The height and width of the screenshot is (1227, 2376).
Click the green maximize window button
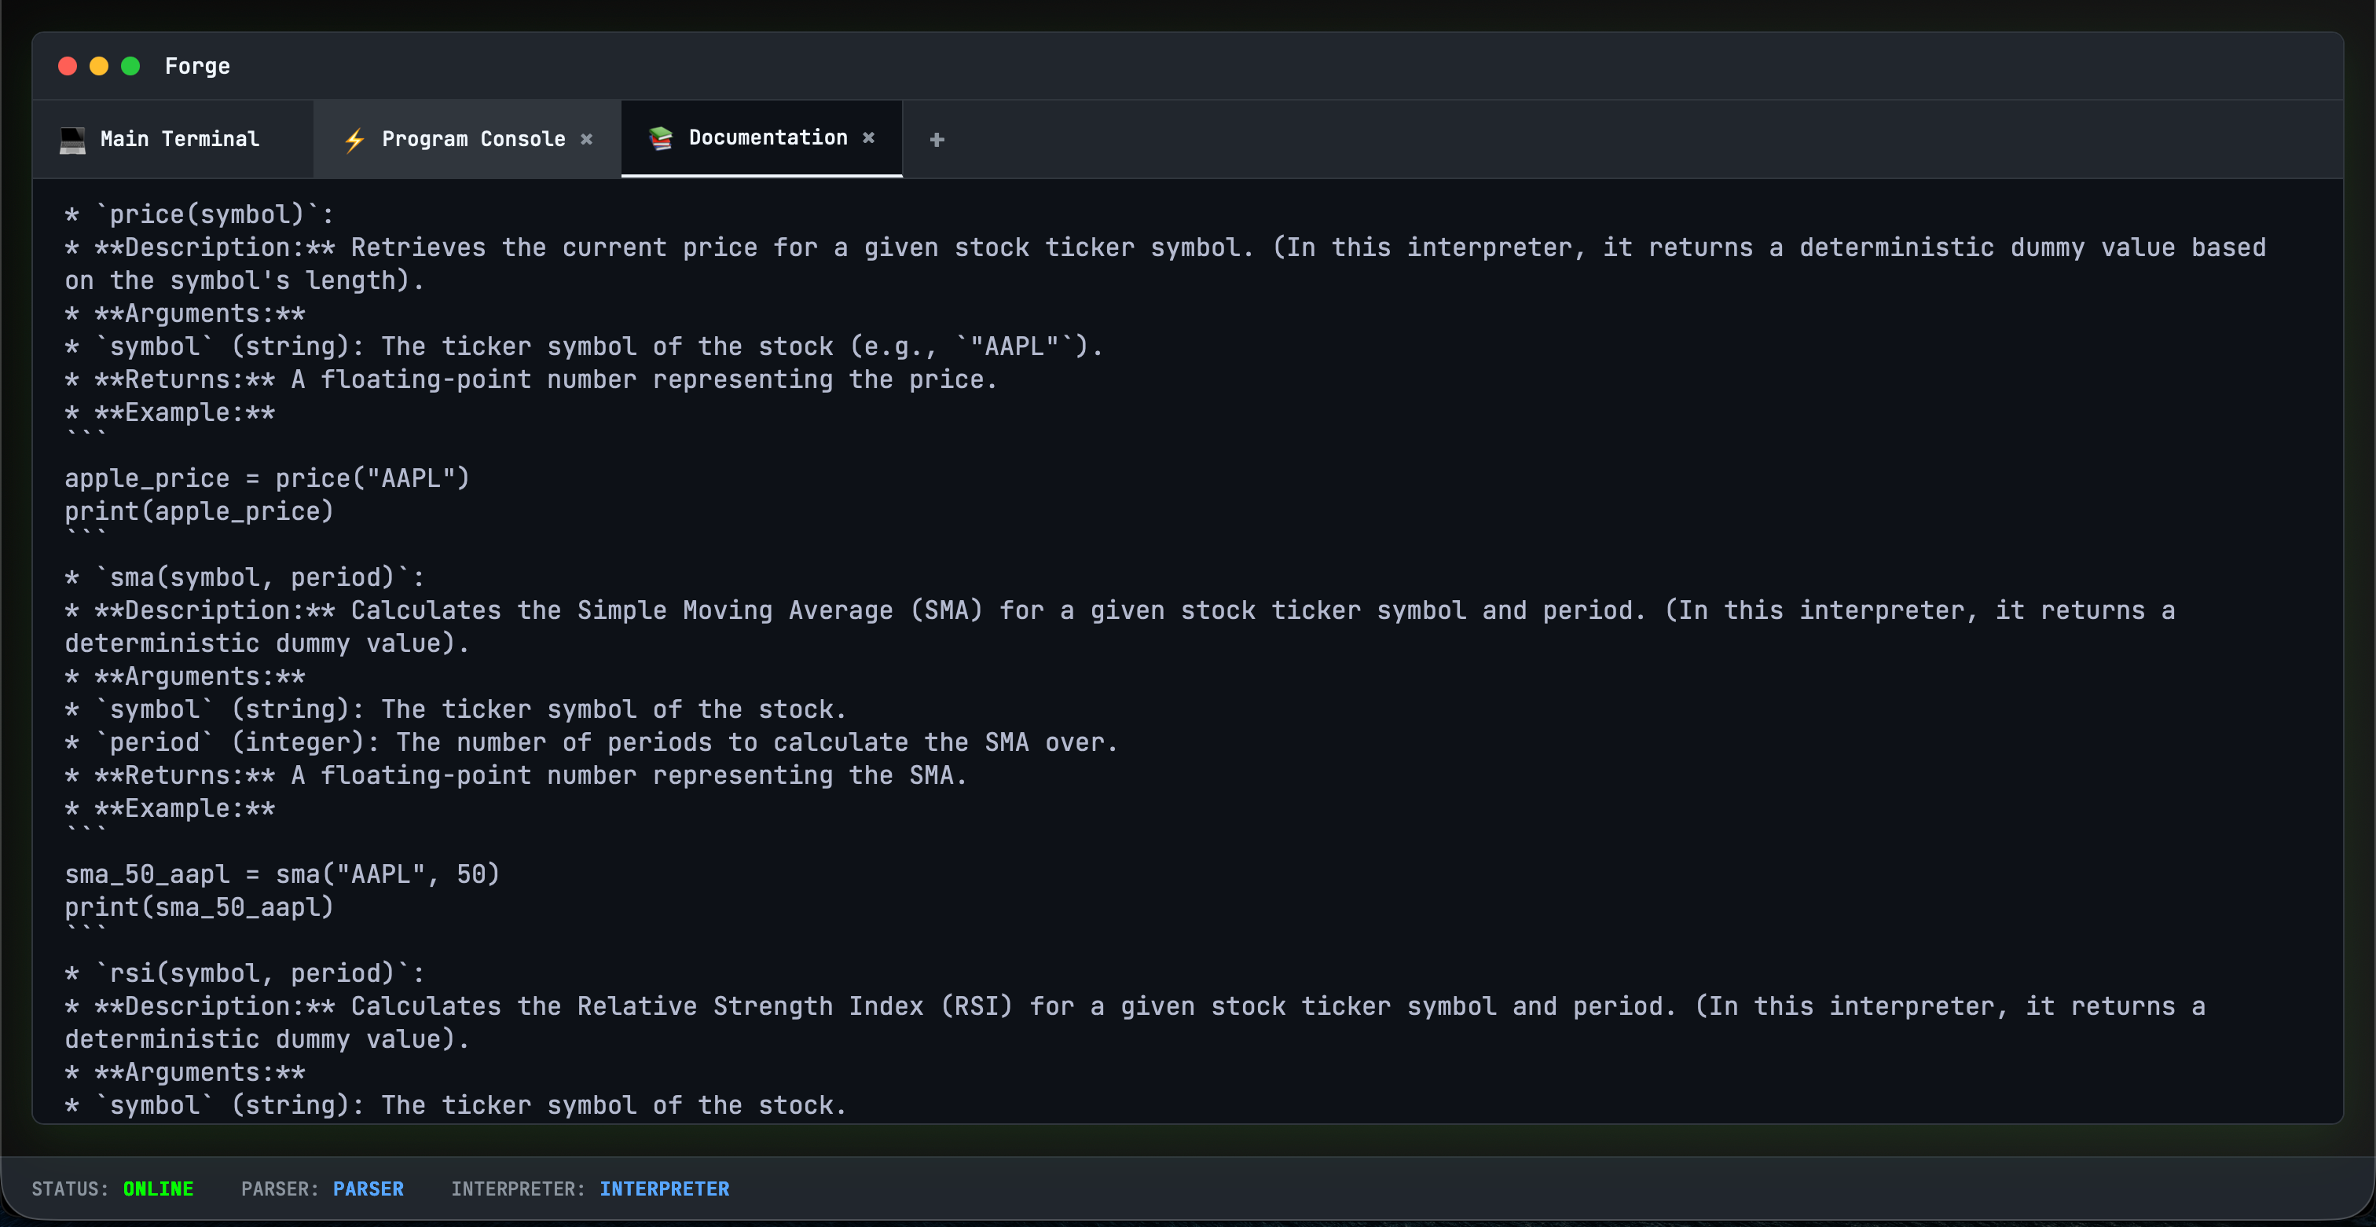click(130, 66)
